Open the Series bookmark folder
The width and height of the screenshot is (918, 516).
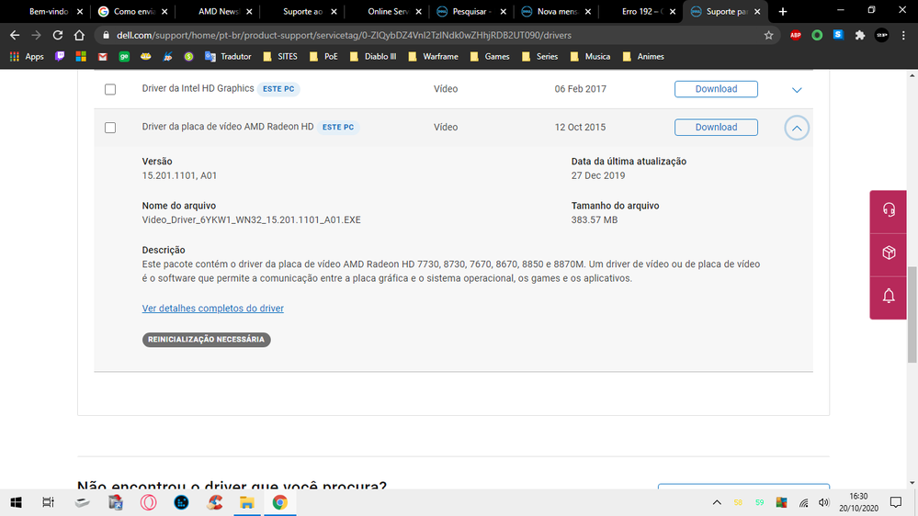tap(539, 57)
